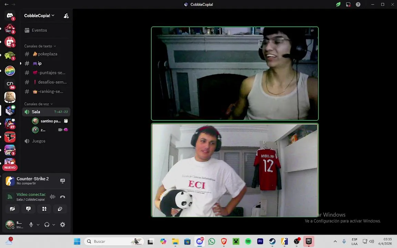Open the ip text channel

click(46, 63)
